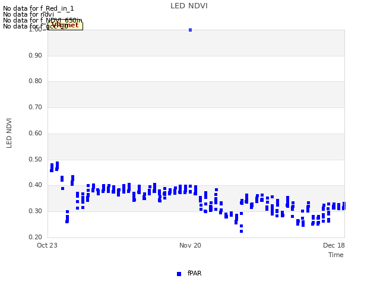Click the 0.90 y-axis tick label

[x=36, y=55]
